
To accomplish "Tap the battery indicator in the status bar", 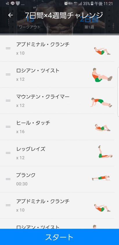I will click(92, 3).
